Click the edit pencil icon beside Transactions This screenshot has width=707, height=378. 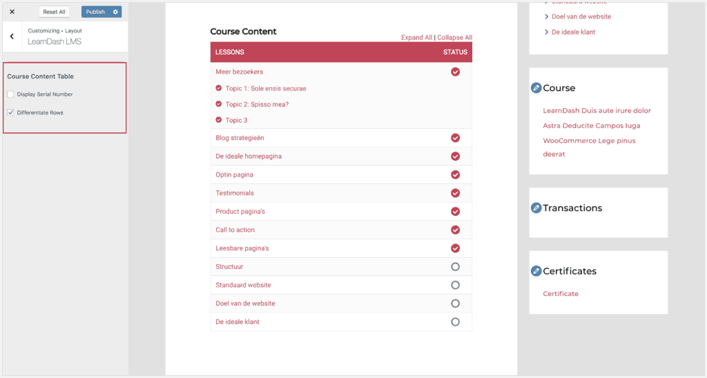click(536, 208)
